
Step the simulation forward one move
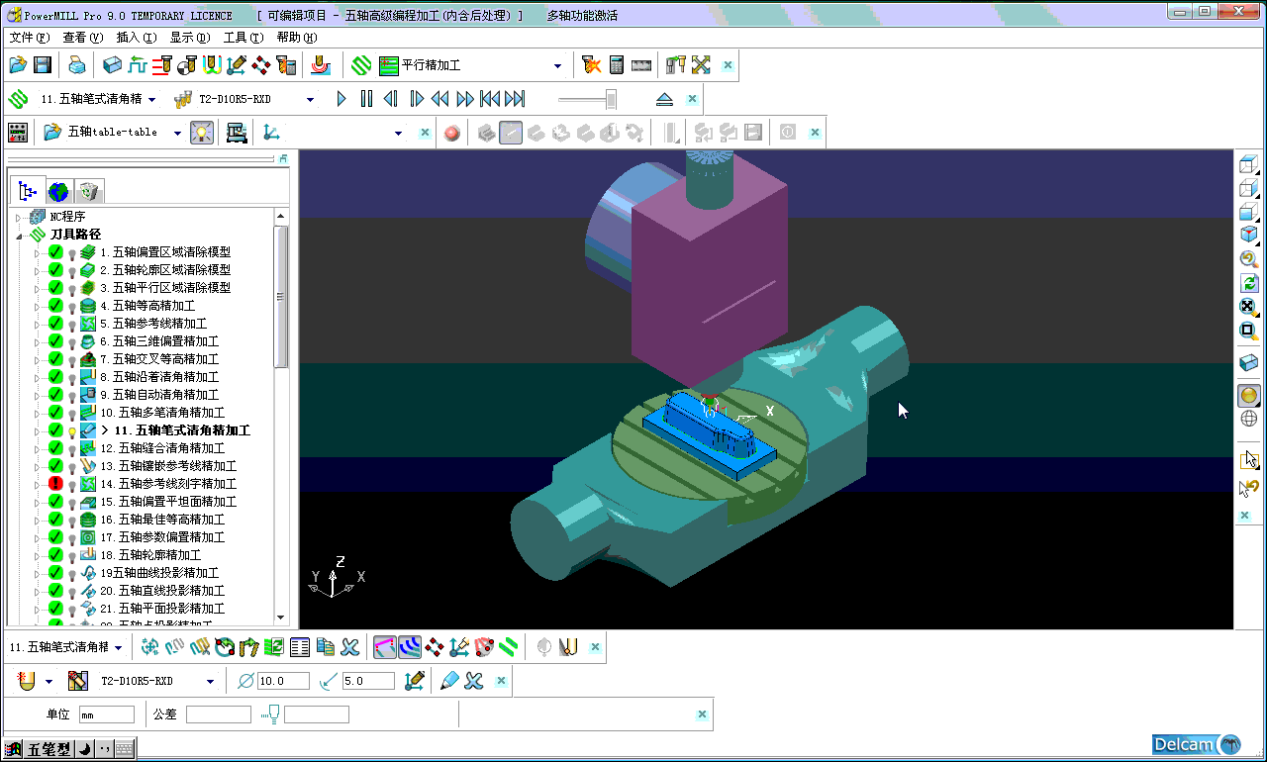coord(417,99)
